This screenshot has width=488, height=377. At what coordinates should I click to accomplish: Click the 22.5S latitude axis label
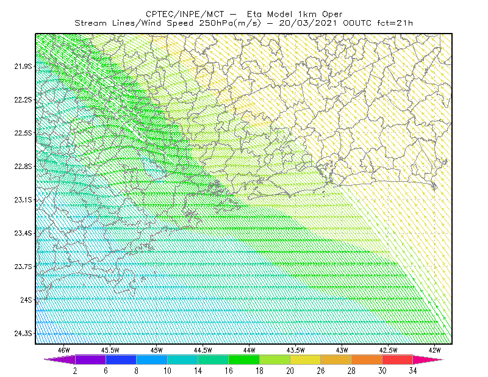(x=23, y=133)
